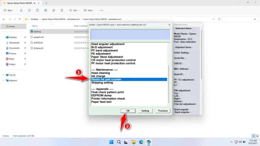This screenshot has height=146, width=260.
Task: Select the Cut icon in Explorer toolbar
Action: (x=21, y=10)
